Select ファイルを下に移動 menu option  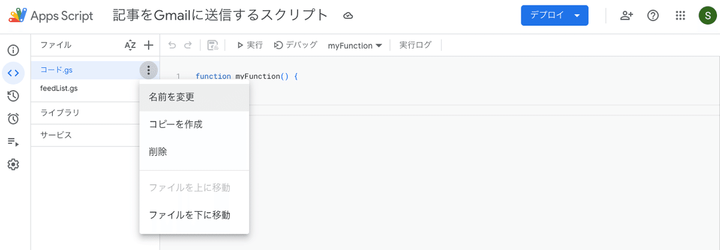click(190, 215)
